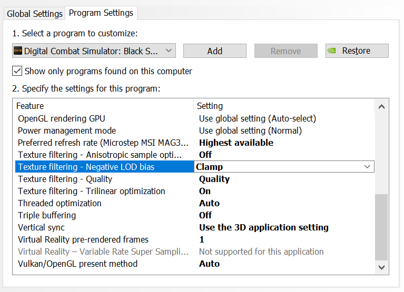Click the DCS program icon in dropdown

[18, 51]
